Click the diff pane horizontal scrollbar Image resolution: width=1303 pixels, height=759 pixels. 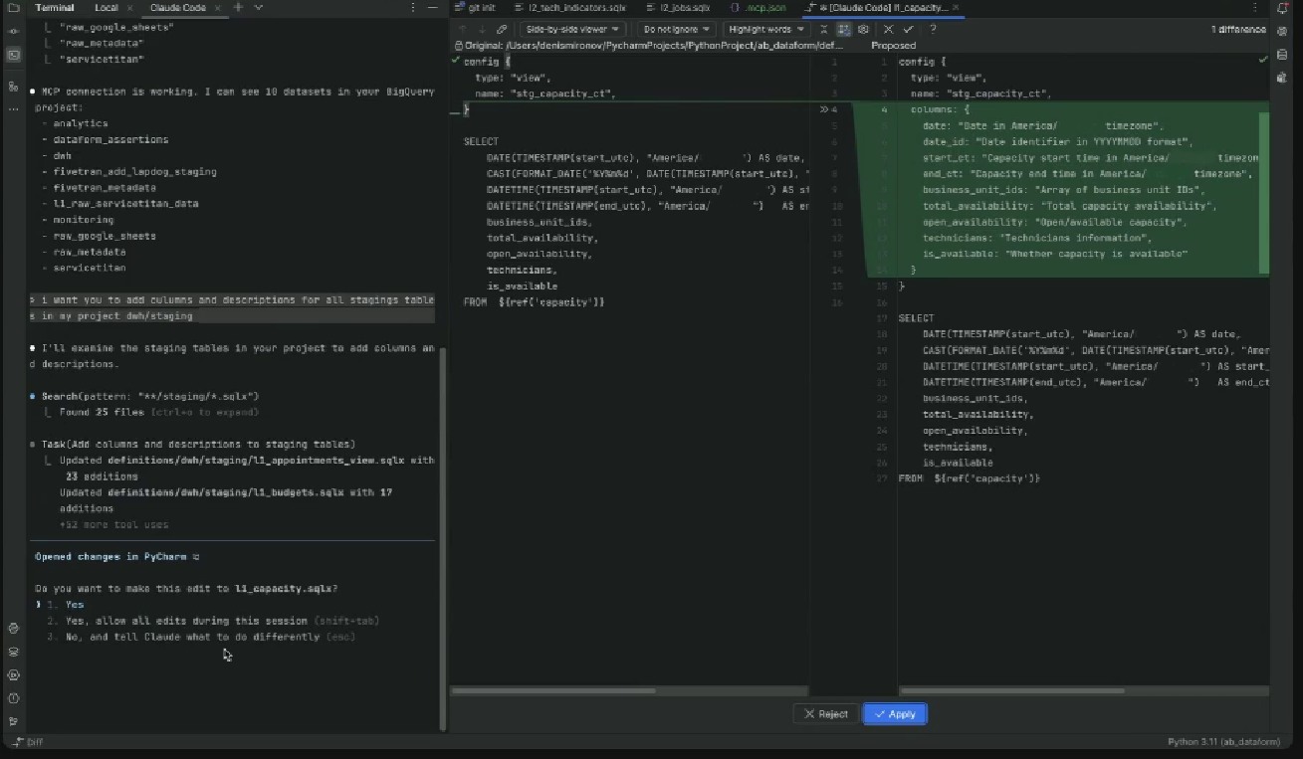(553, 690)
